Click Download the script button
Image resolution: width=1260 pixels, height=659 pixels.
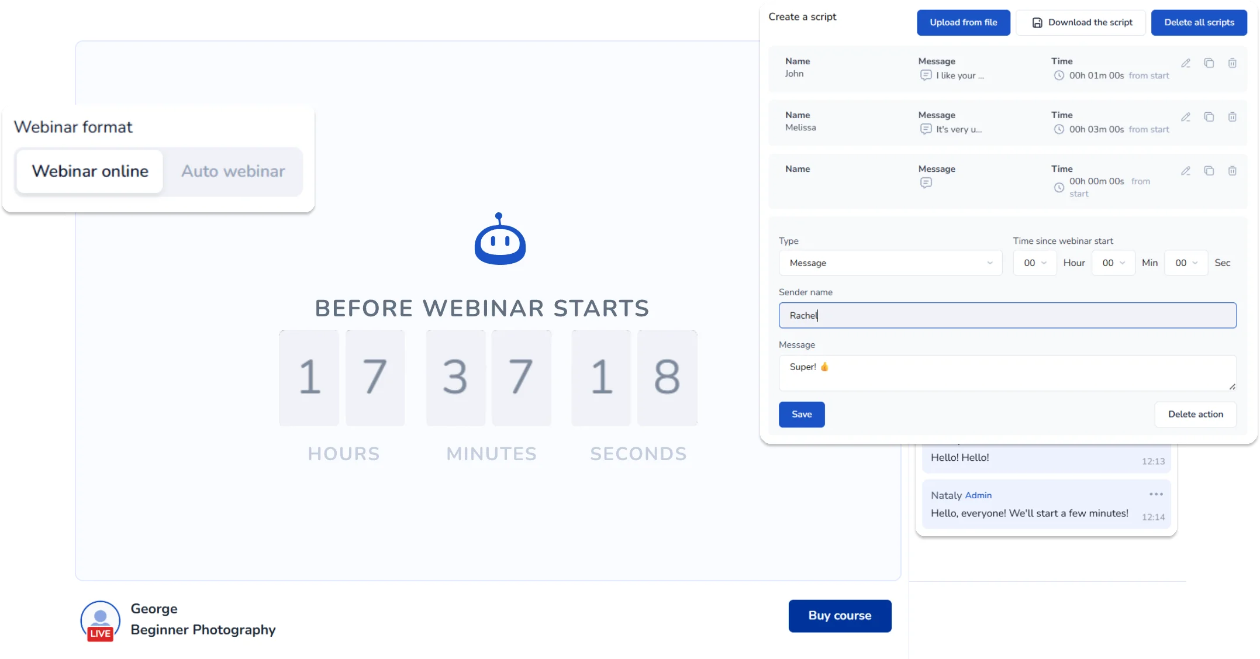click(1081, 23)
